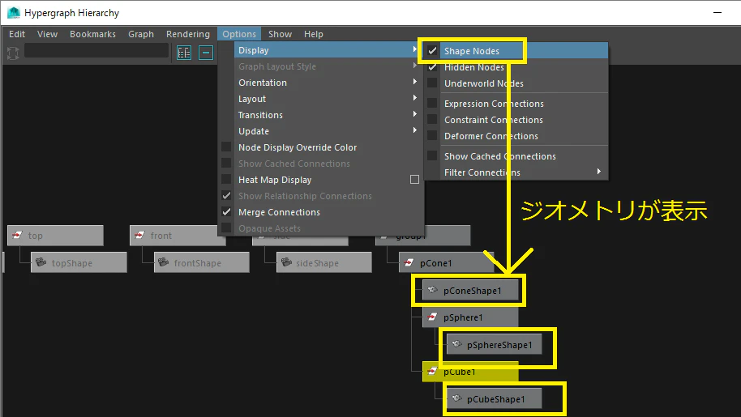Click the collapse minus toolbar icon
Viewport: 741px width, 417px height.
coord(206,53)
